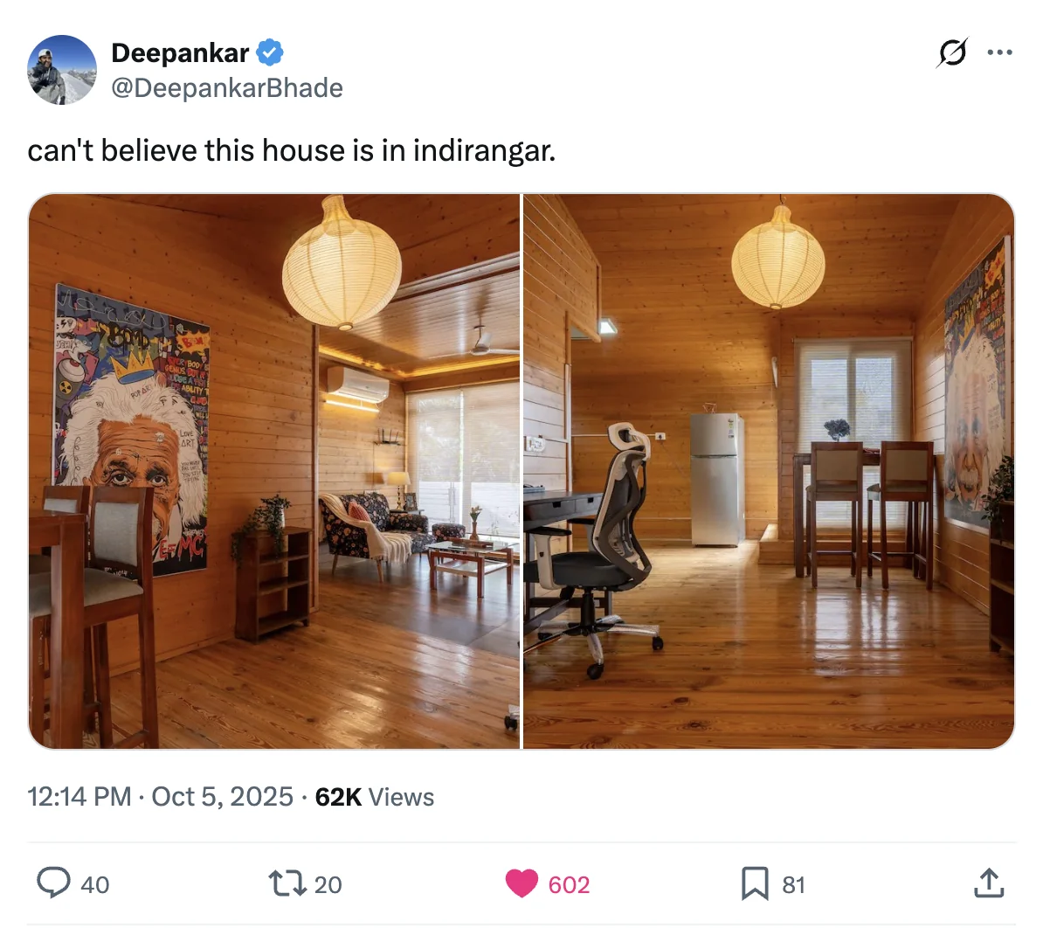The width and height of the screenshot is (1043, 928).
Task: Click the reply speech bubble icon
Action: (53, 883)
